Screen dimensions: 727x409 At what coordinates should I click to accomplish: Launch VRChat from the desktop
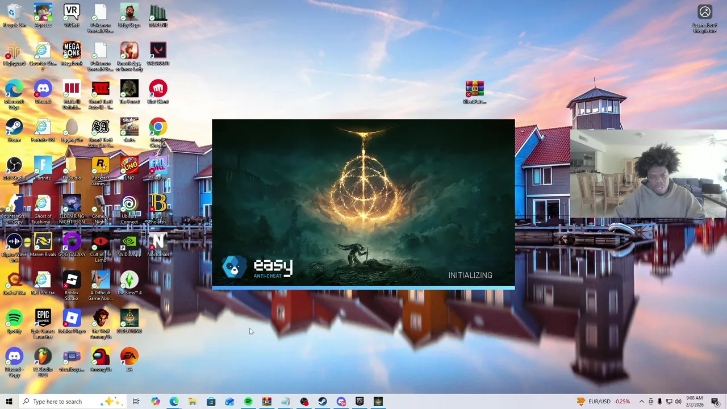[72, 16]
